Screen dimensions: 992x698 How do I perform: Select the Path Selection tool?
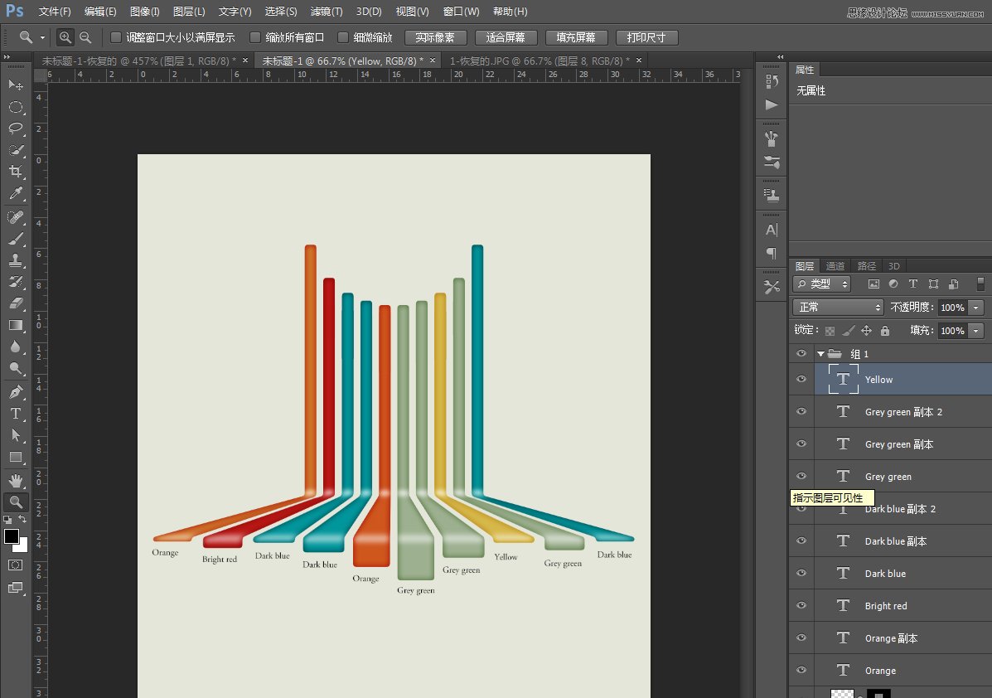pyautogui.click(x=16, y=435)
